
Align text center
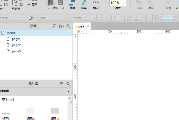168,18
